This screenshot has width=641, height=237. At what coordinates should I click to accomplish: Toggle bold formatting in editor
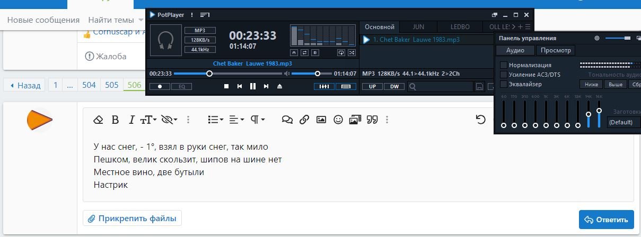[x=115, y=120]
